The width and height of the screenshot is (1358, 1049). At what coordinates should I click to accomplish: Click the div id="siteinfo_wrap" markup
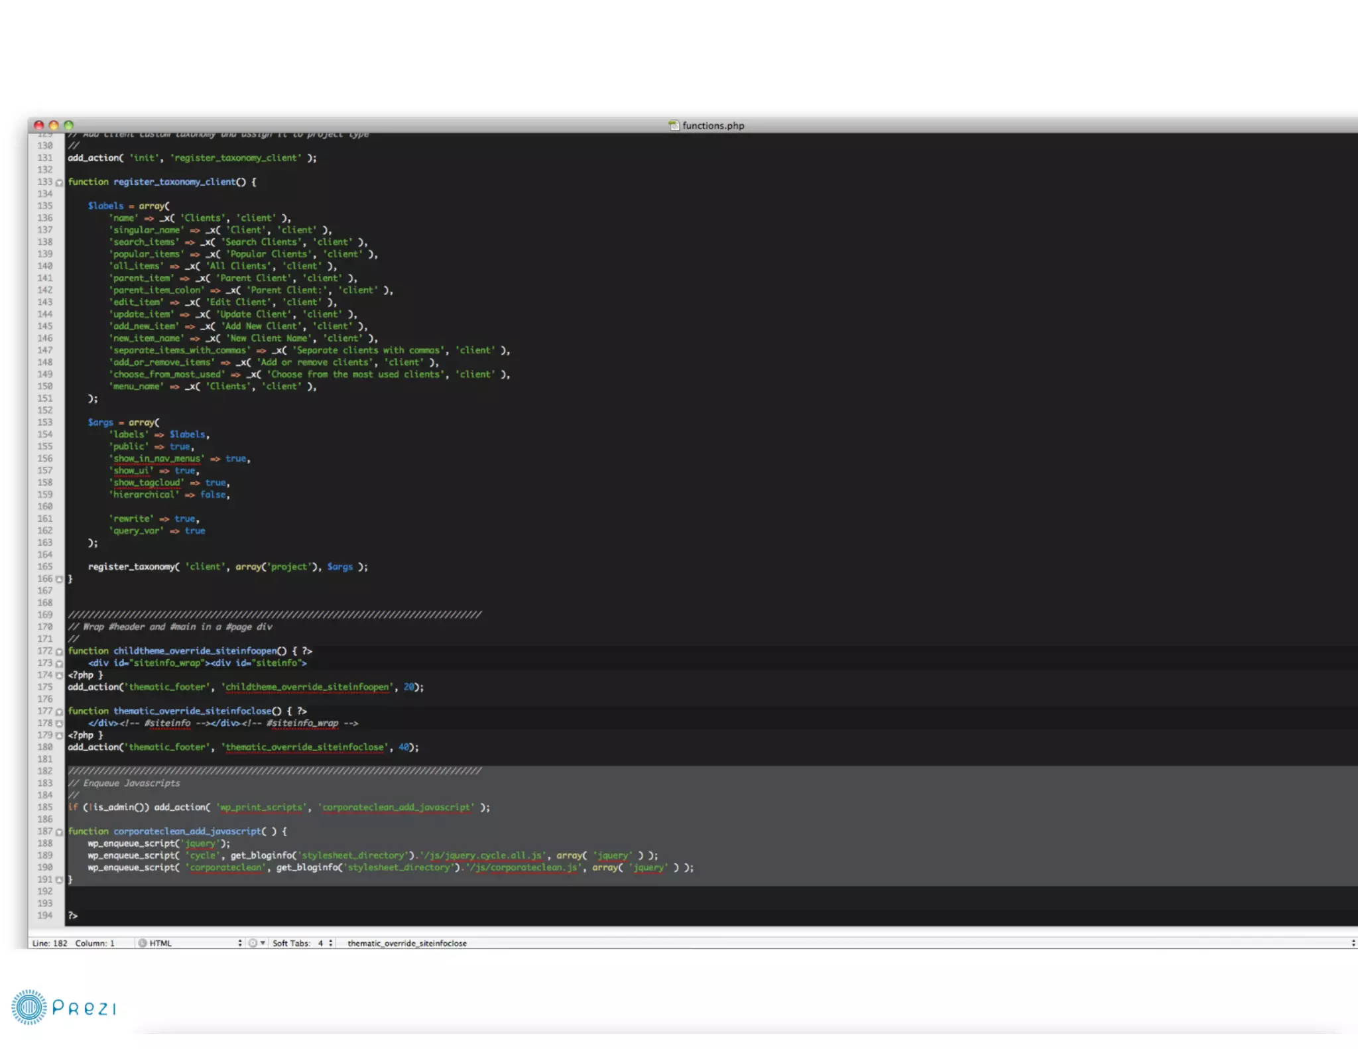coord(149,663)
